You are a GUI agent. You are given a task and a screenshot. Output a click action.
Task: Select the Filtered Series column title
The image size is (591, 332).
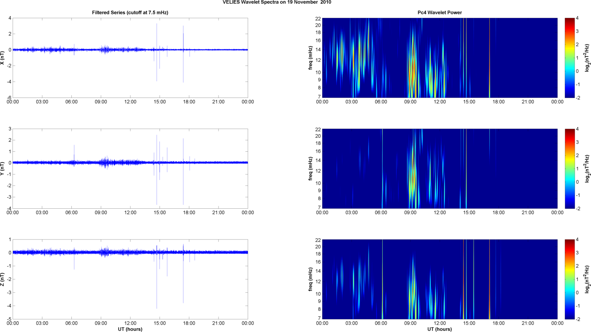(x=130, y=12)
